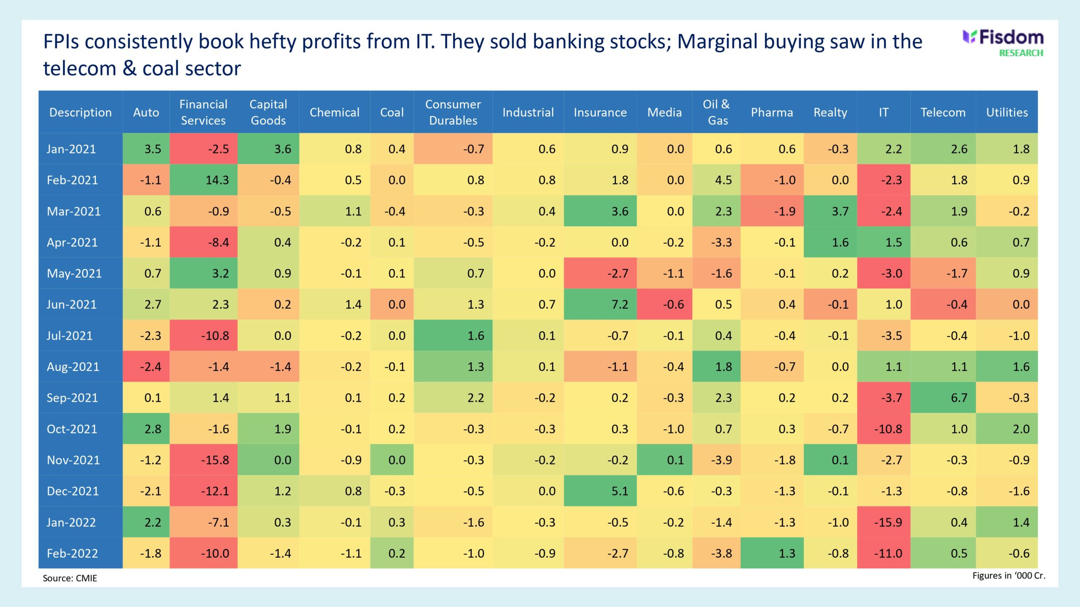The height and width of the screenshot is (607, 1080).
Task: Select the Oil & Gas column header
Action: click(716, 112)
